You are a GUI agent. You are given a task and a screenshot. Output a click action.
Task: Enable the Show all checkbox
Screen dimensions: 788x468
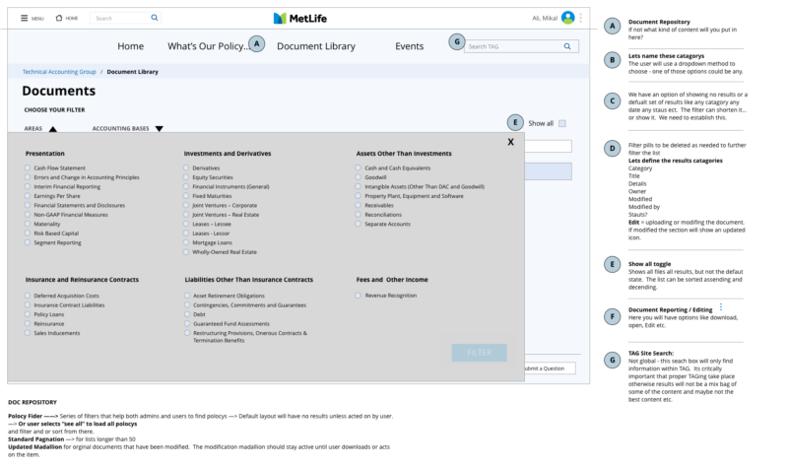pos(562,123)
